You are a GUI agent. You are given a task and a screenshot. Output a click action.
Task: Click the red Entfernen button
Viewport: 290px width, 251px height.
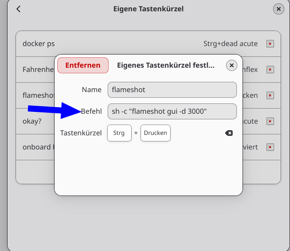pyautogui.click(x=83, y=65)
